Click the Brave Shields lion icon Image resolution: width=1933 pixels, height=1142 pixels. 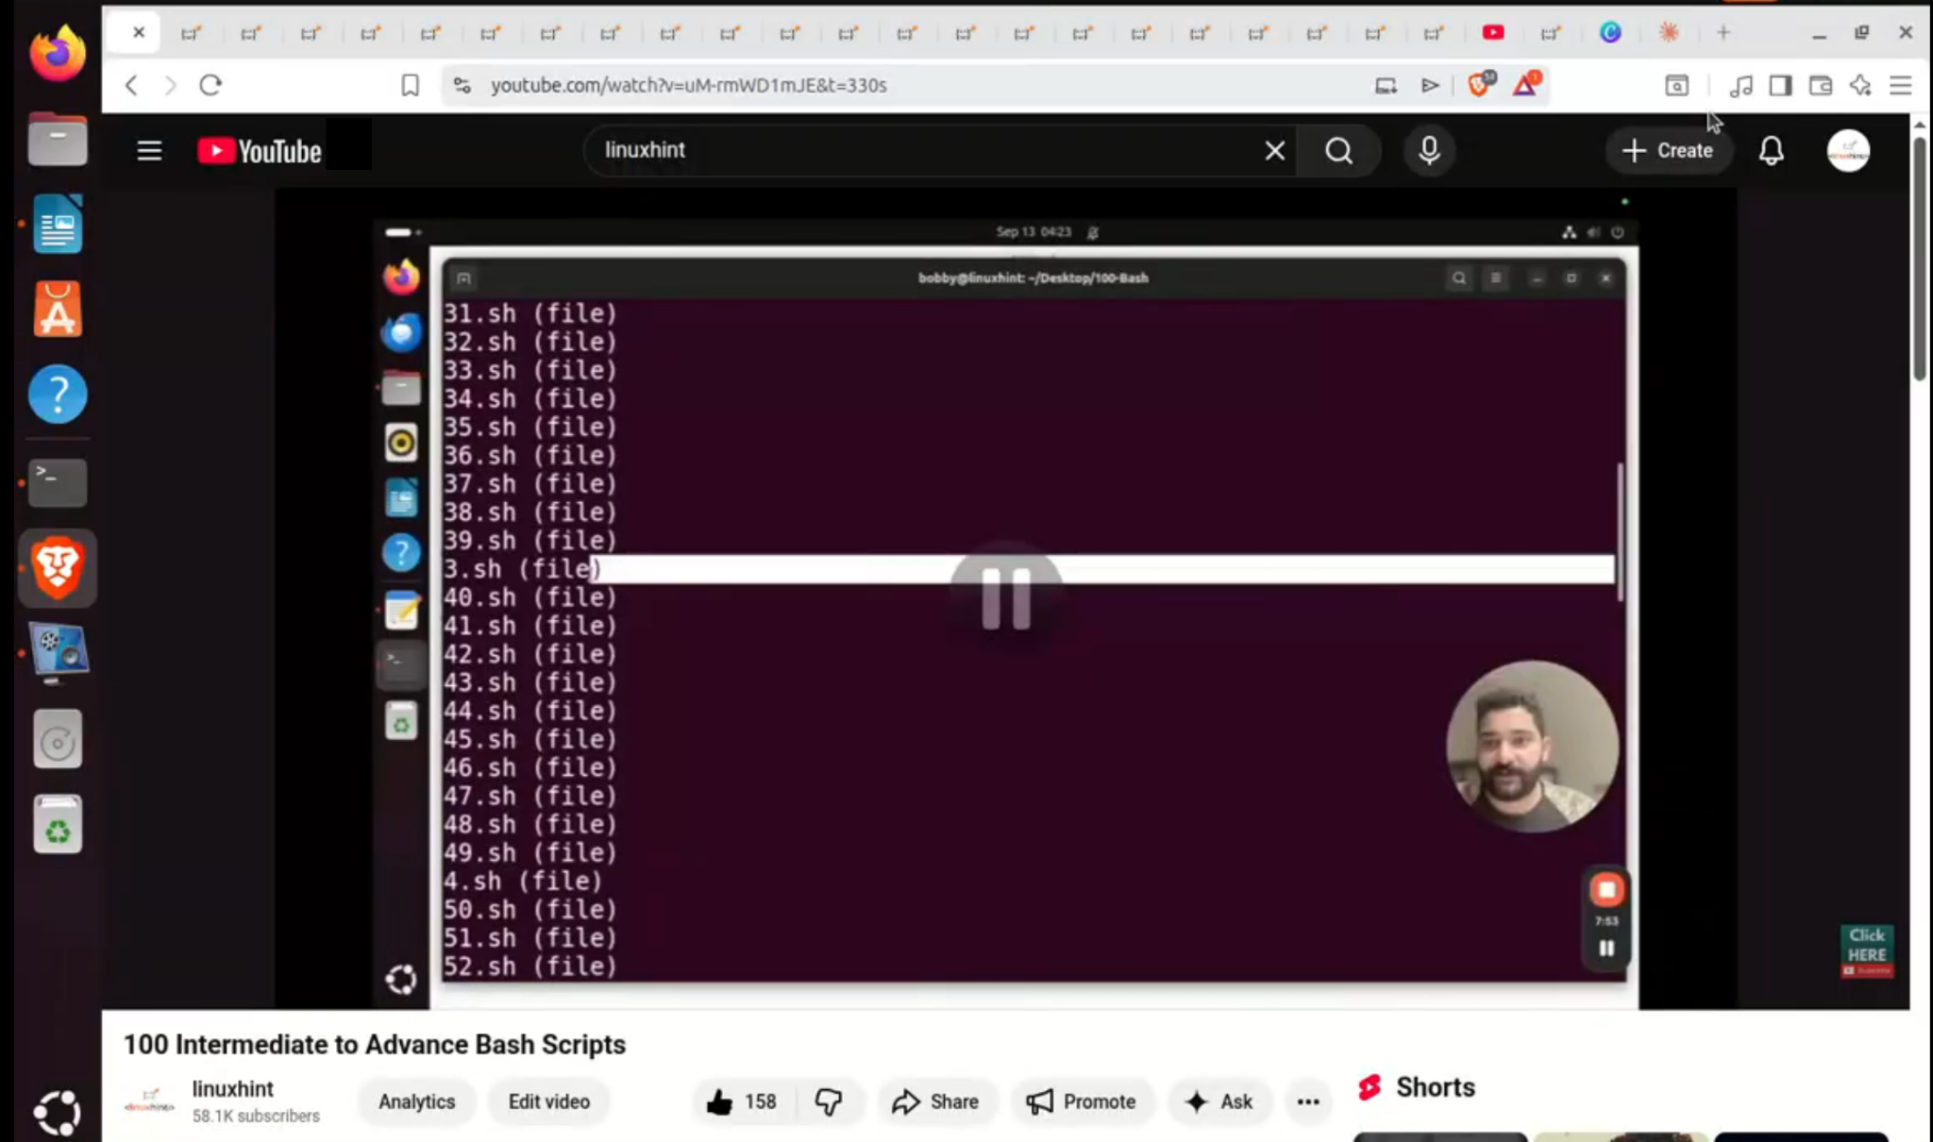tap(1480, 85)
